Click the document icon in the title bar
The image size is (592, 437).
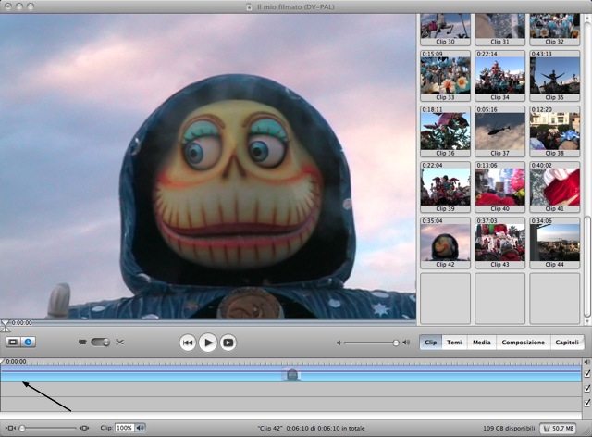[249, 6]
